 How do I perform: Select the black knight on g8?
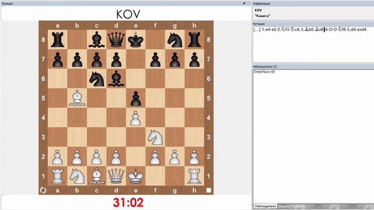tap(175, 40)
